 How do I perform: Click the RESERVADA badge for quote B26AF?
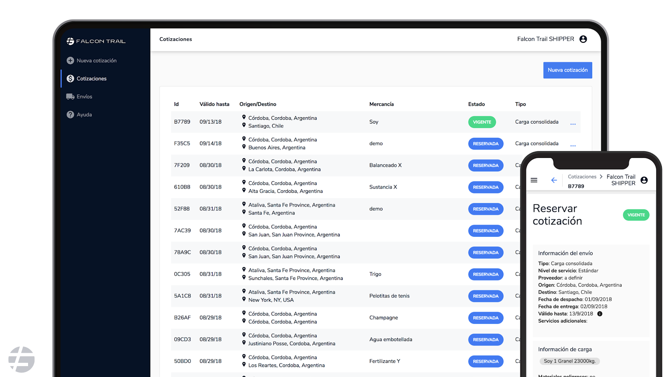tap(486, 318)
